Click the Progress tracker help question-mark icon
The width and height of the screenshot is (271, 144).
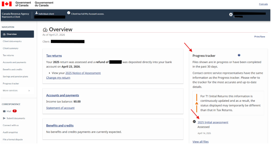tap(239, 55)
